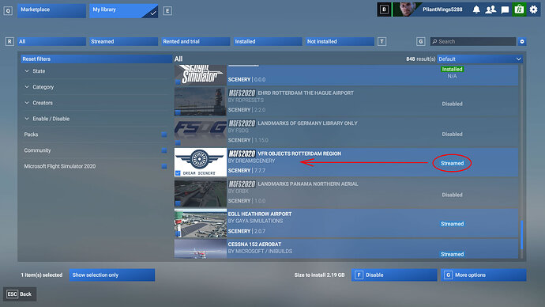This screenshot has width=545, height=307.
Task: Check the Landmarks Panama Northern Aerial checkbox
Action: point(178,203)
